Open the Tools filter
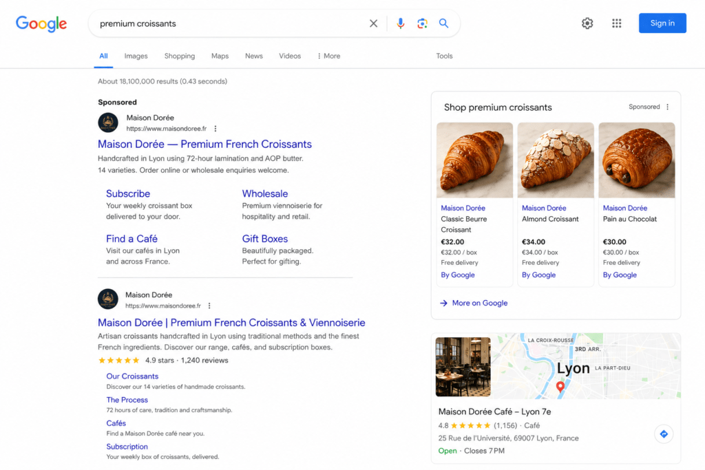Screen dimensions: 705x470 point(444,56)
